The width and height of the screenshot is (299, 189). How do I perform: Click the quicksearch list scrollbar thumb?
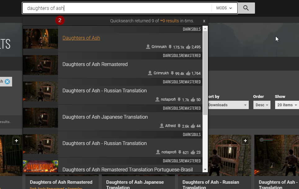205,73
